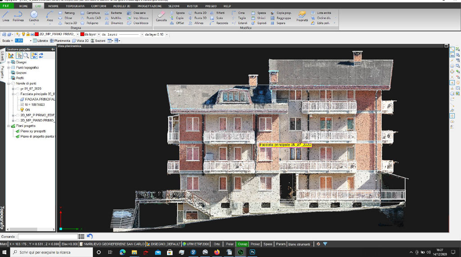Expand the Disegni tree node
Screen dimensions: 461x257
(x=9, y=62)
